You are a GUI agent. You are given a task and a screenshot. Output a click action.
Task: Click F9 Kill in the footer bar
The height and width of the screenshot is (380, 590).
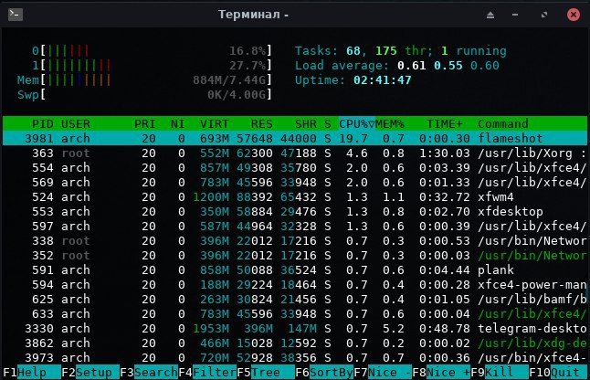[500, 373]
